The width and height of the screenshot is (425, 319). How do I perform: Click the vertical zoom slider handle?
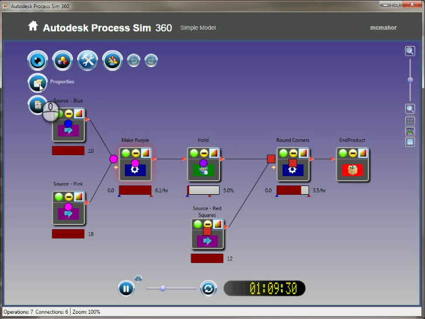(x=410, y=80)
